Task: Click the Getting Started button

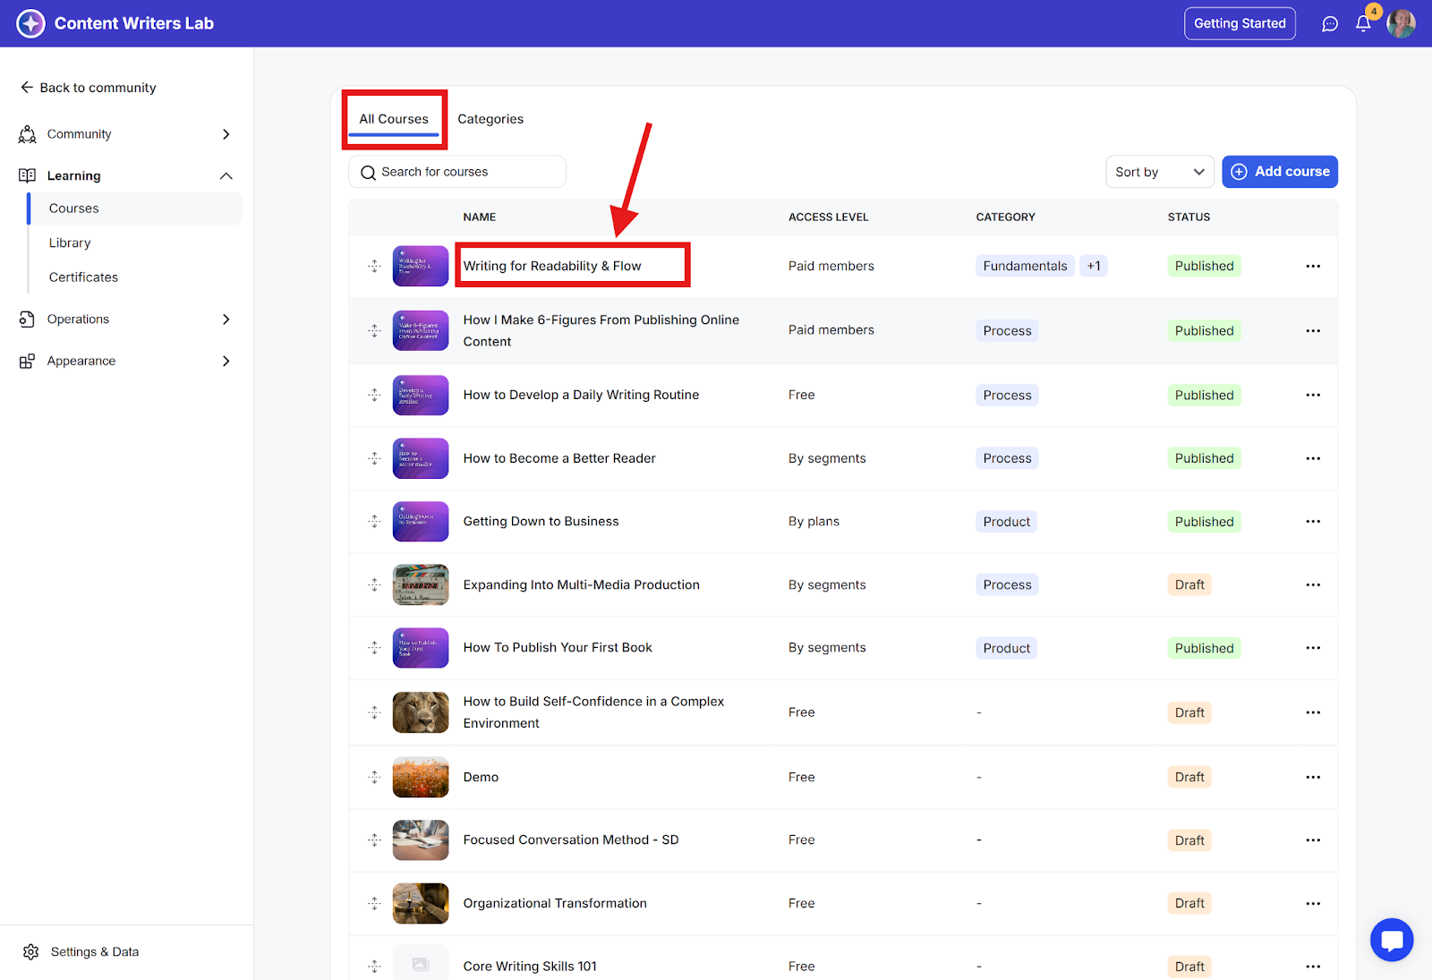Action: [1239, 23]
